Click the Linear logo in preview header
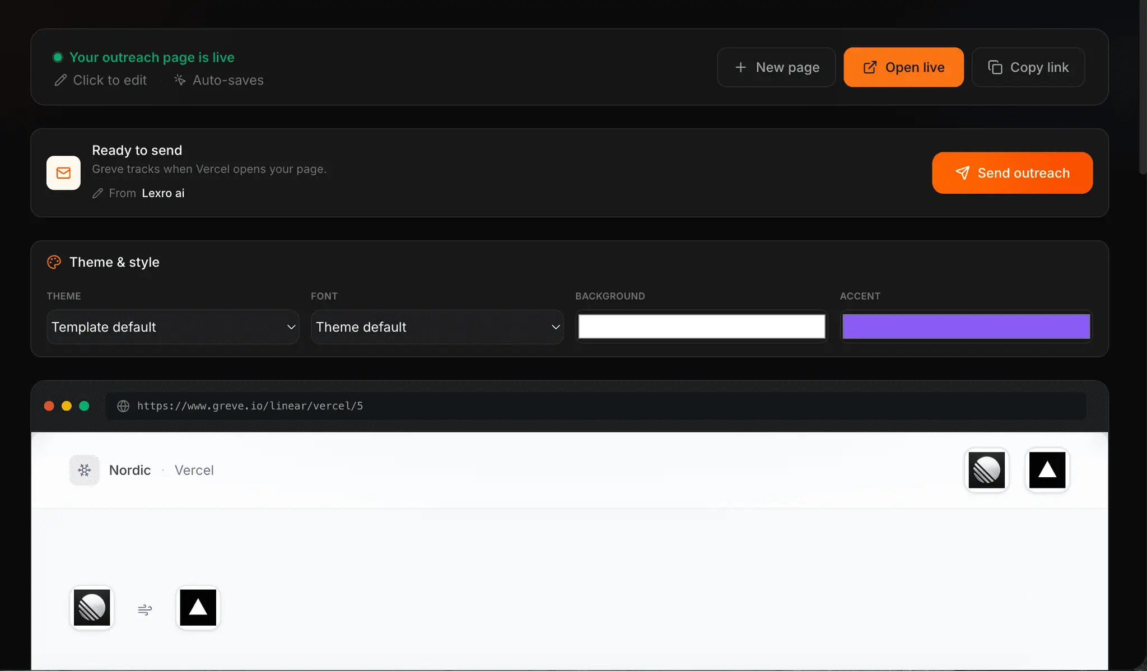 [987, 470]
